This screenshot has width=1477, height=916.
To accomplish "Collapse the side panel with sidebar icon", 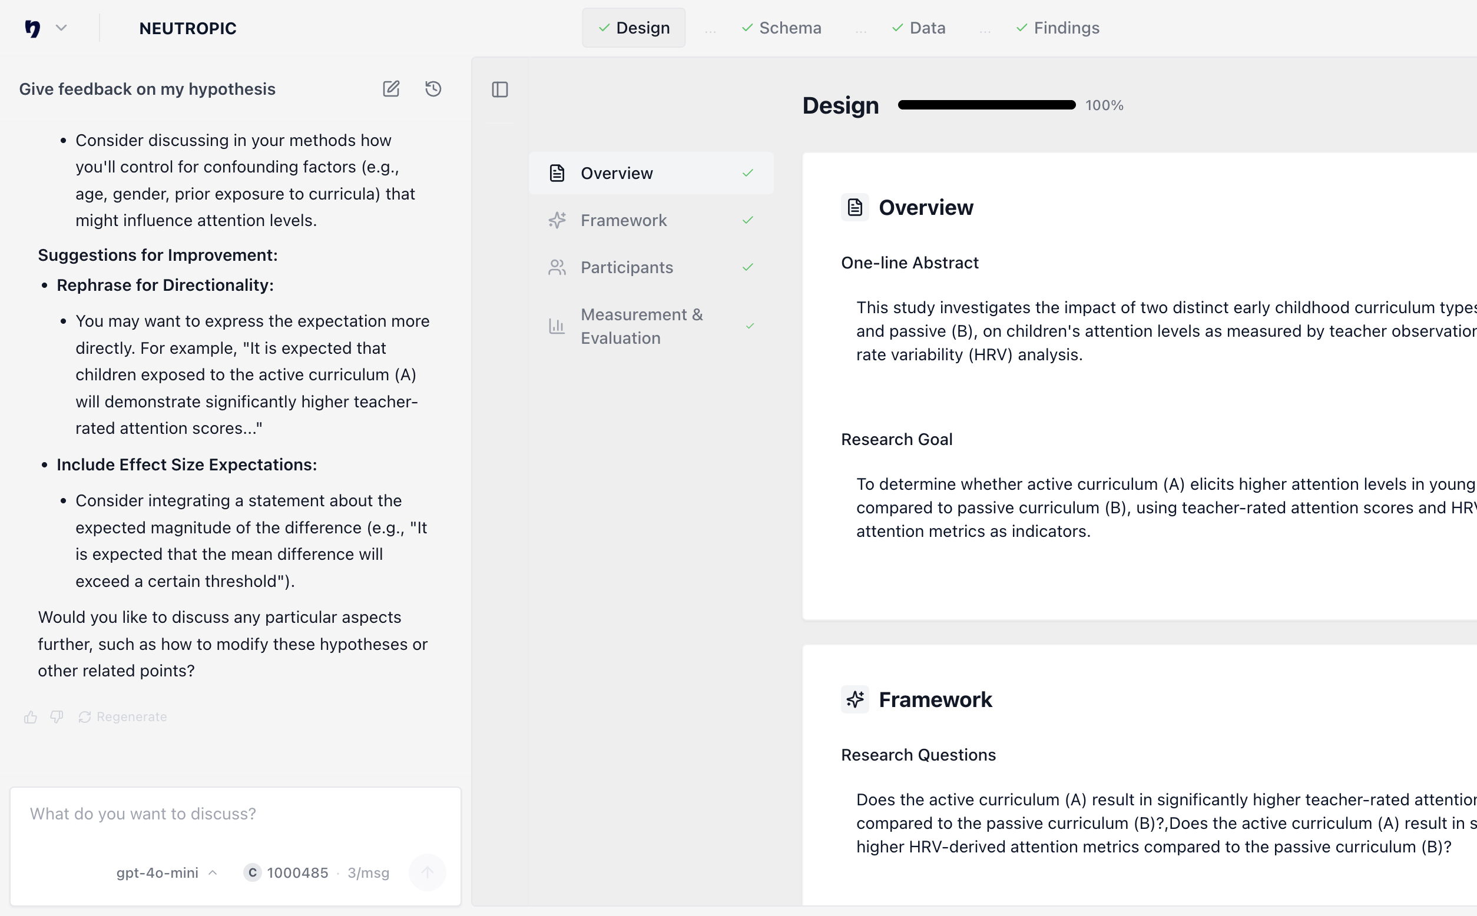I will coord(499,89).
